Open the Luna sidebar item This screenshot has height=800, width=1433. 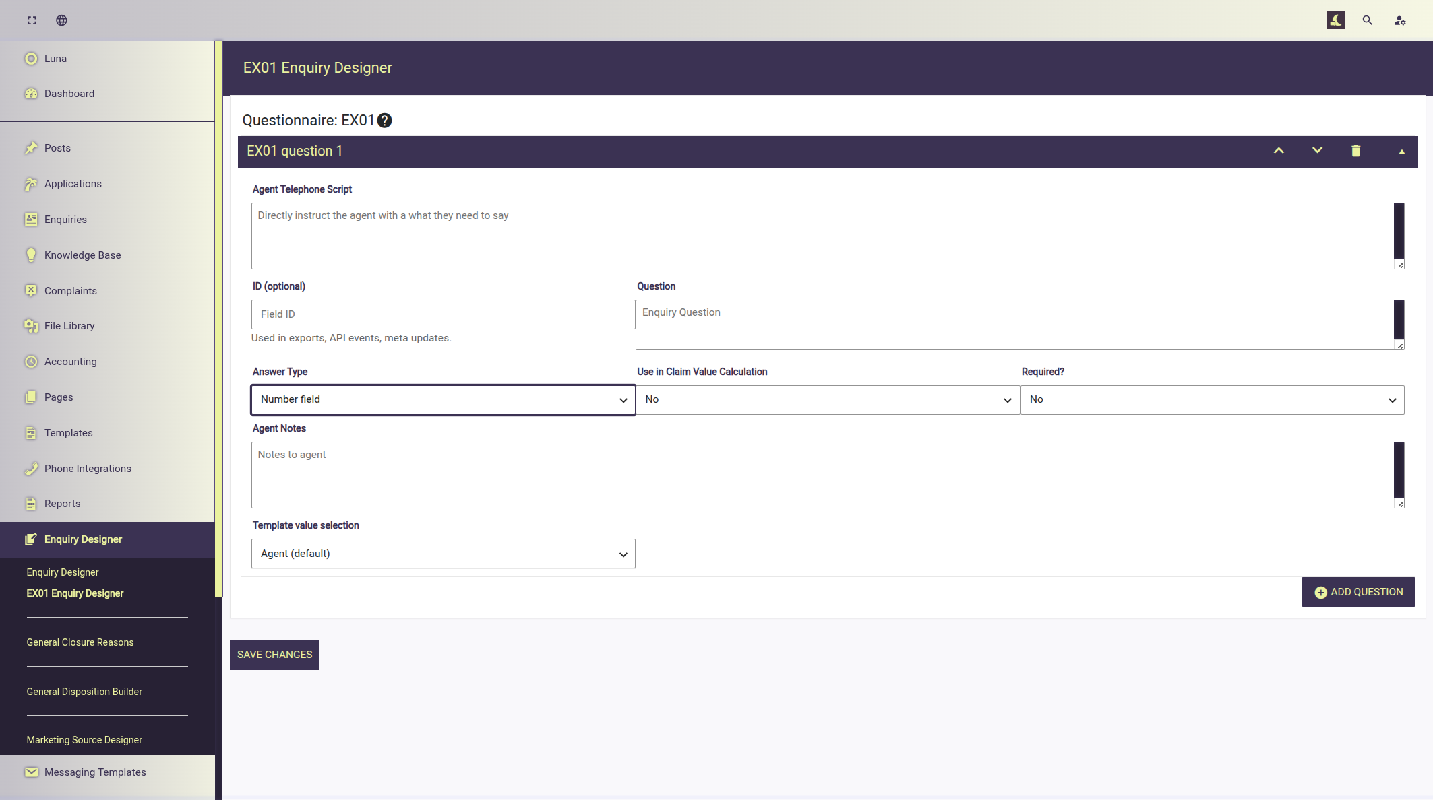107,59
